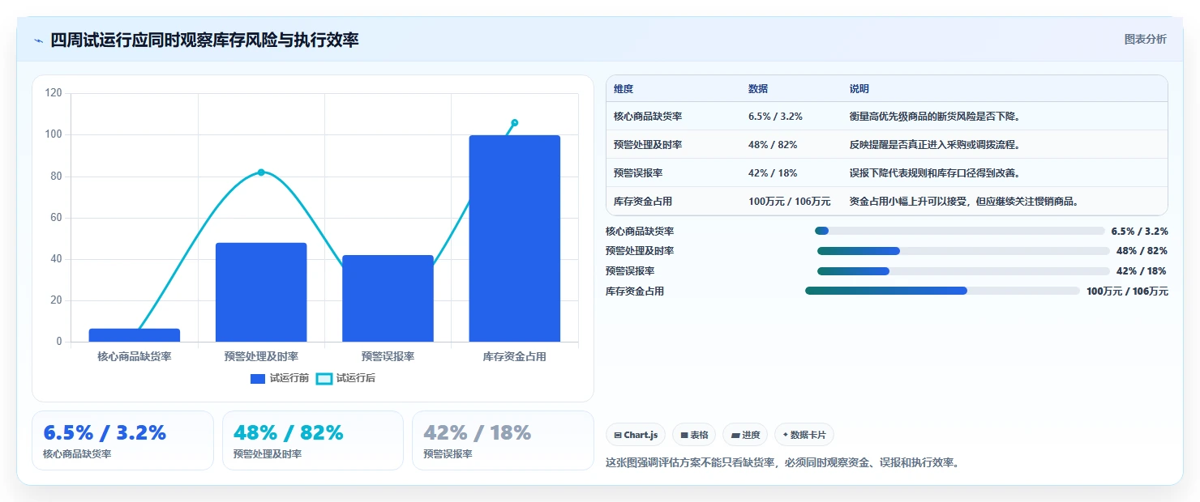
Task: Click the 核心商品缺货率 progress bar
Action: (x=960, y=231)
